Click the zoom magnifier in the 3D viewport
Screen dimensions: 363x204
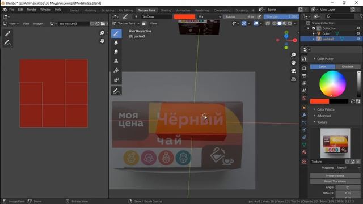click(293, 54)
